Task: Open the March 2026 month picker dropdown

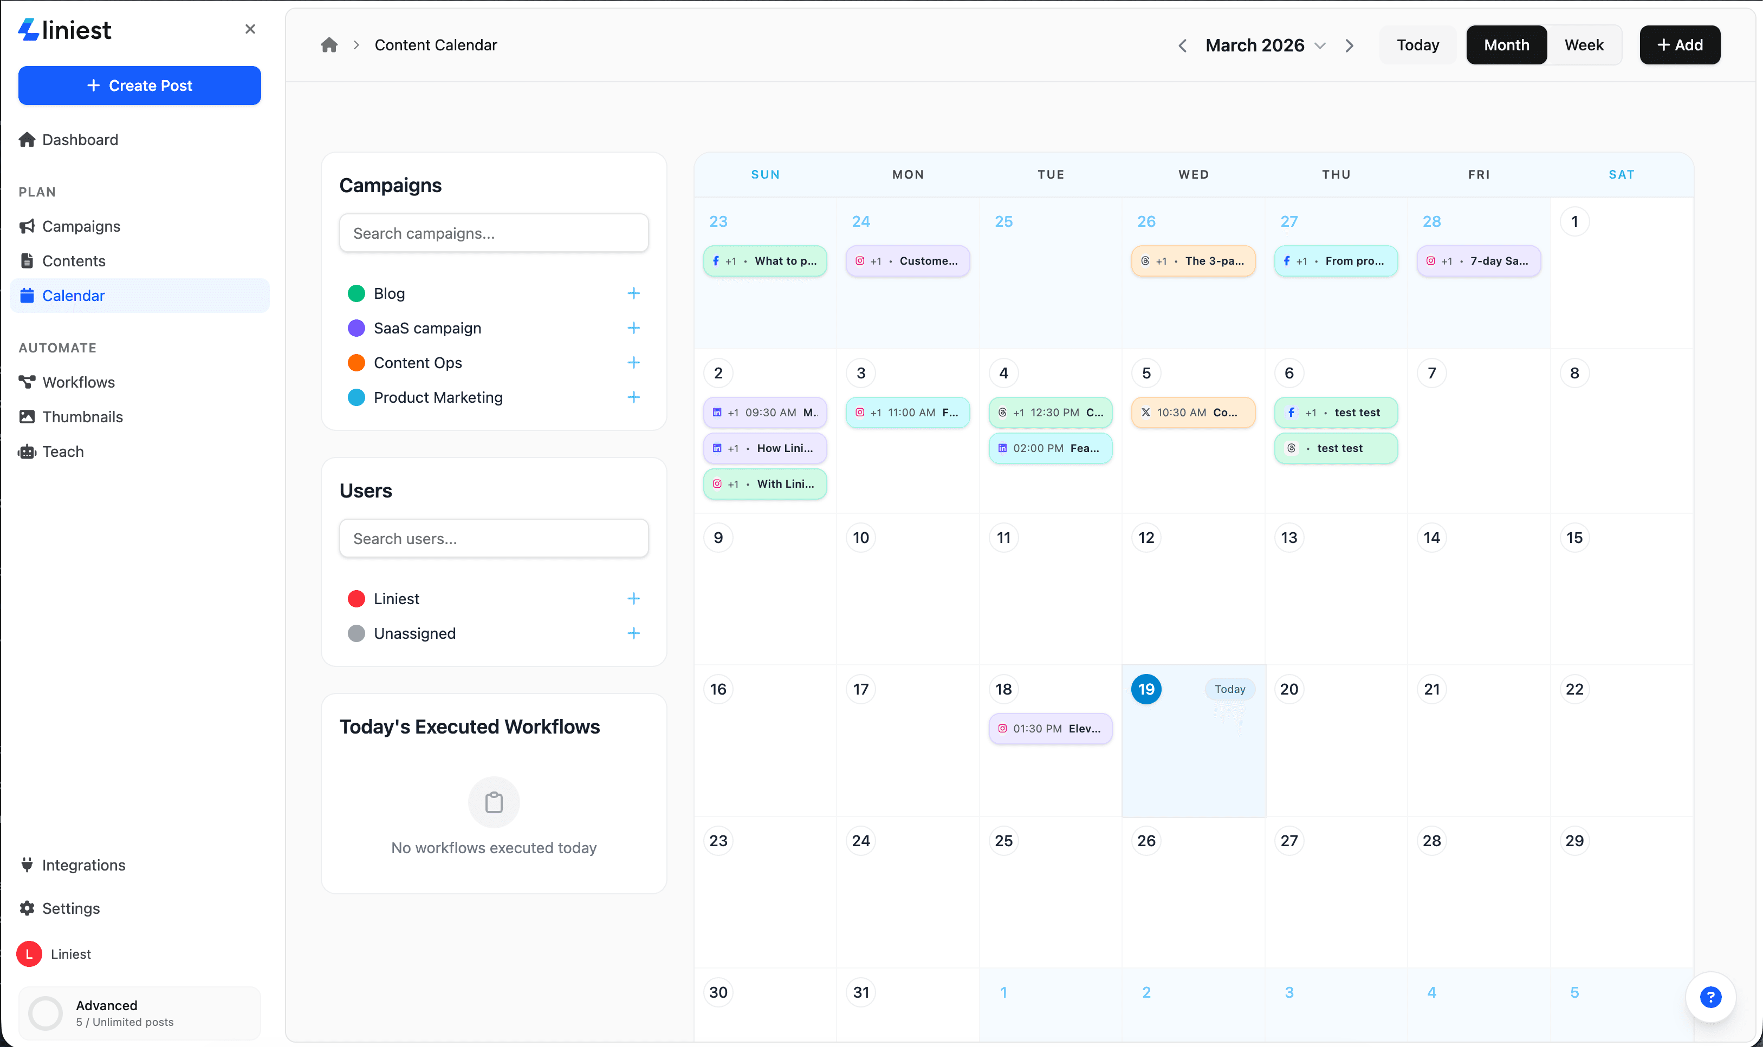Action: click(x=1320, y=44)
